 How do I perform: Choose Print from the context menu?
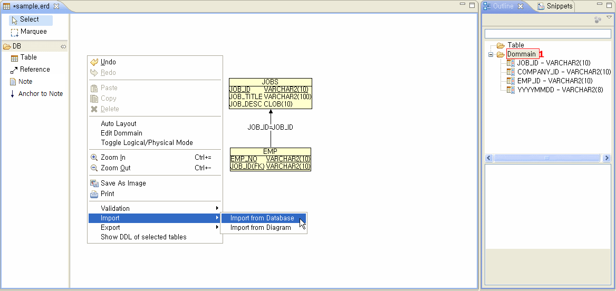click(107, 194)
